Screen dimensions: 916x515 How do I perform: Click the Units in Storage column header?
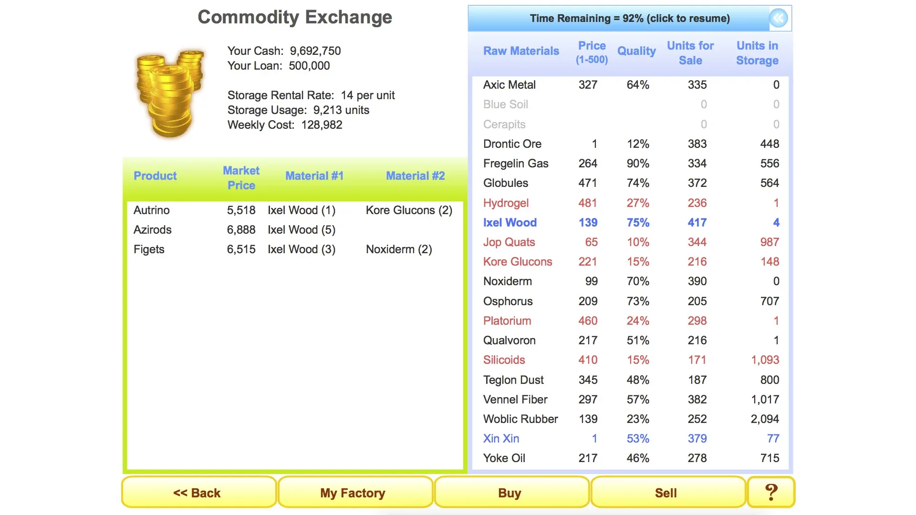[757, 53]
